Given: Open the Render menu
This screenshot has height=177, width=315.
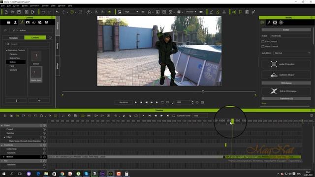Looking at the screenshot, I should (x=45, y=6).
